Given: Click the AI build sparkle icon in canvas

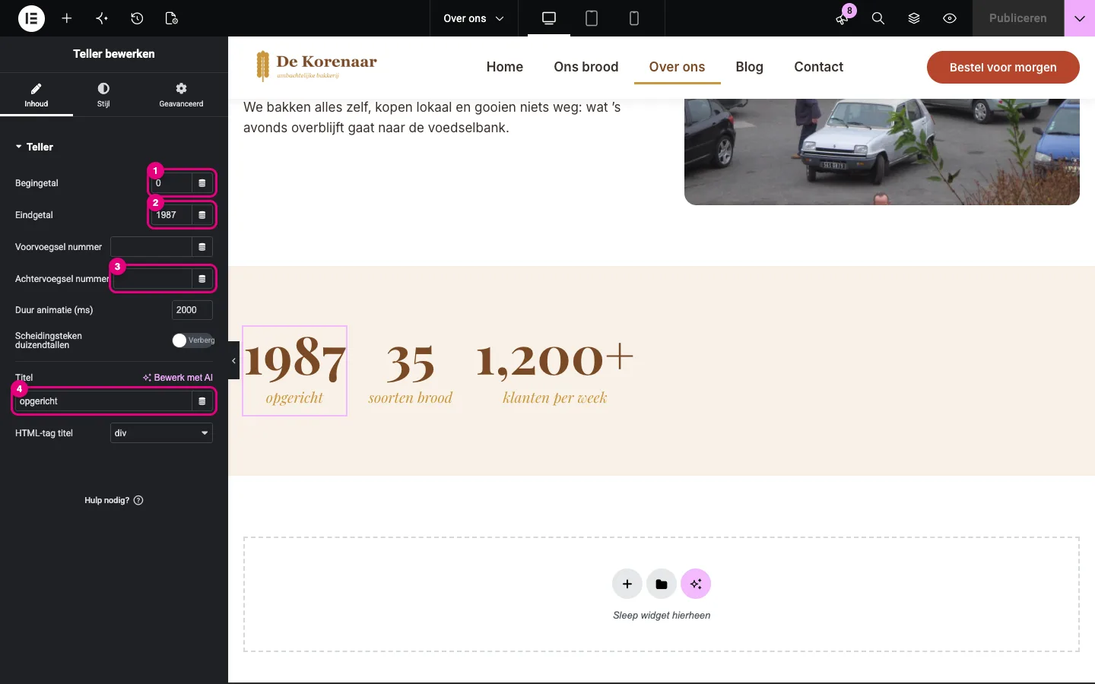Looking at the screenshot, I should [696, 584].
